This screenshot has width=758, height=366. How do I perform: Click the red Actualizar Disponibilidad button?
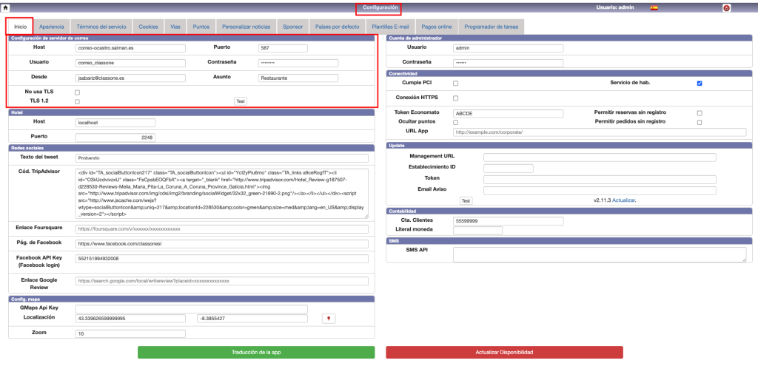[x=504, y=352]
